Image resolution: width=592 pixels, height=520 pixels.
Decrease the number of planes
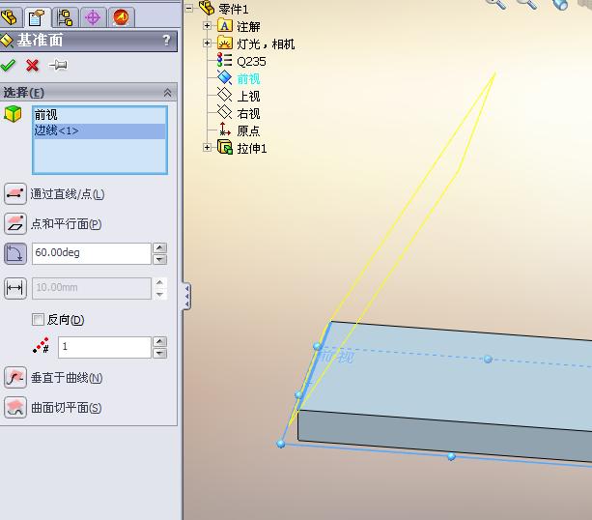[x=160, y=354]
